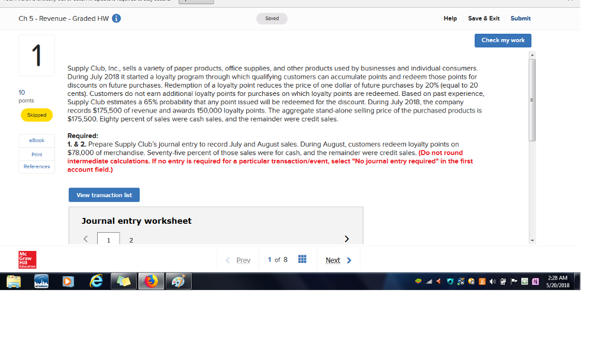Click scrollbar up arrow of question pane
The image size is (606, 341).
532,55
